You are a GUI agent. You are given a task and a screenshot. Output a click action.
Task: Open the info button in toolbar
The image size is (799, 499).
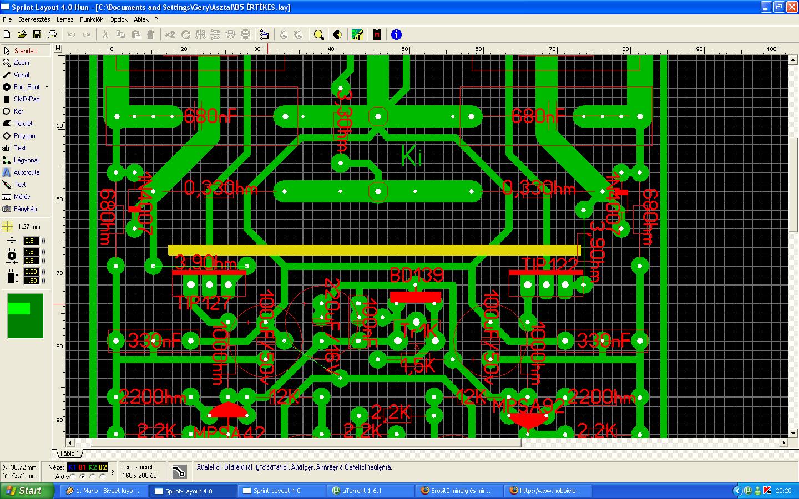(396, 34)
